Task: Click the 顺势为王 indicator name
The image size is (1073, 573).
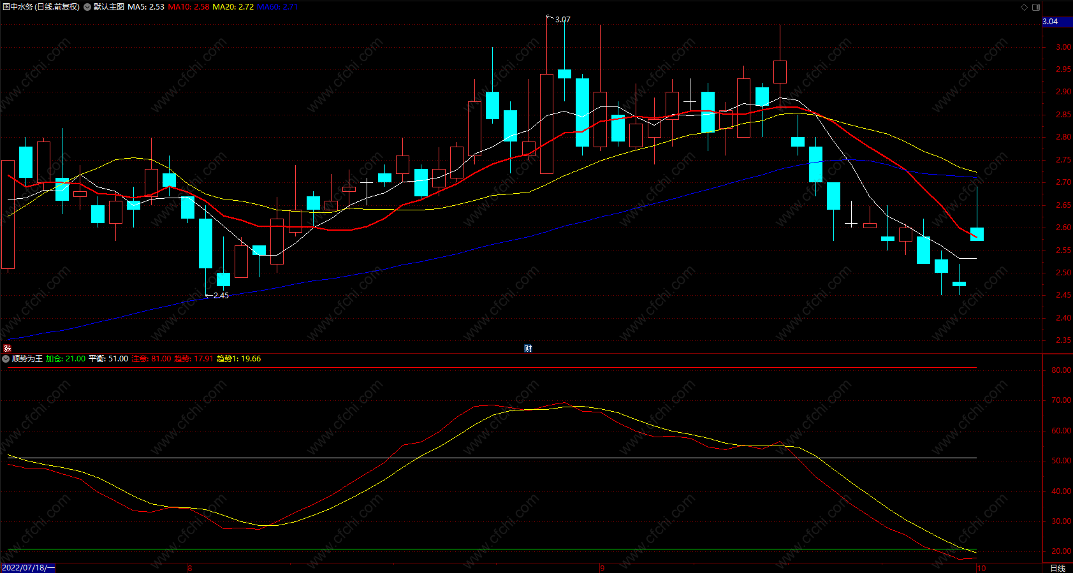Action: [x=27, y=359]
